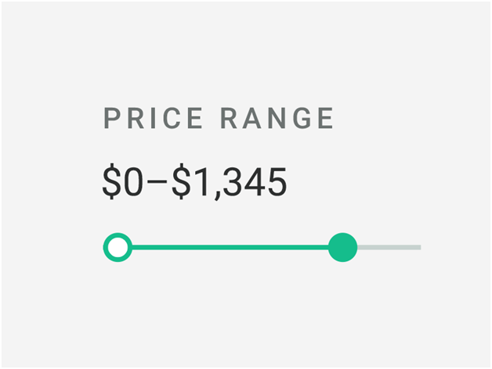Click track just right of the hollow handle
The height and width of the screenshot is (369, 492).
[x=138, y=247]
